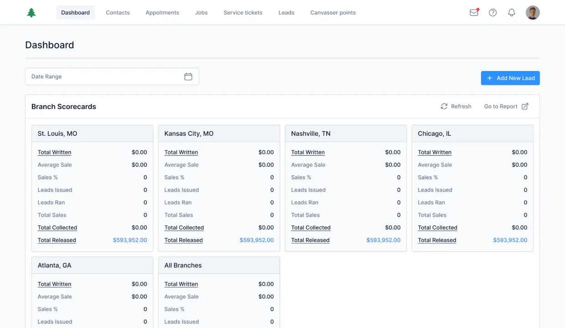565x328 pixels.
Task: Select the Nashville, TN card header
Action: pyautogui.click(x=346, y=133)
